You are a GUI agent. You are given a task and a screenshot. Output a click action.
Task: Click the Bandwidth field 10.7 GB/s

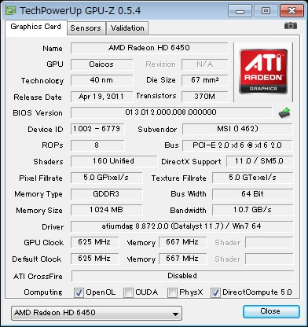pyautogui.click(x=252, y=210)
